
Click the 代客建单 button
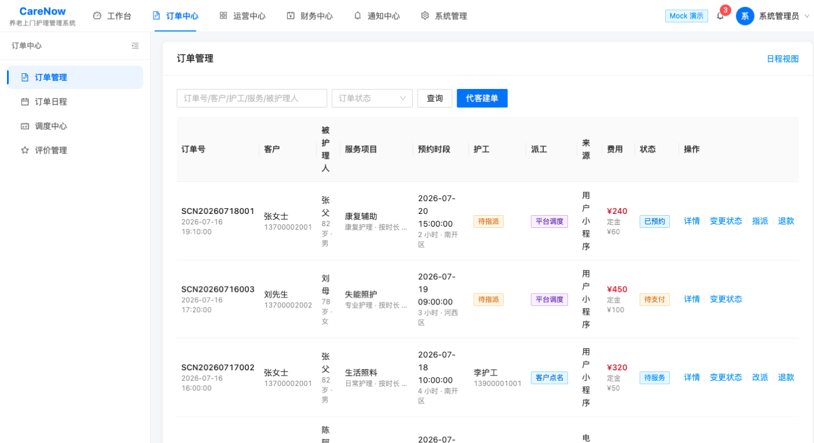482,98
